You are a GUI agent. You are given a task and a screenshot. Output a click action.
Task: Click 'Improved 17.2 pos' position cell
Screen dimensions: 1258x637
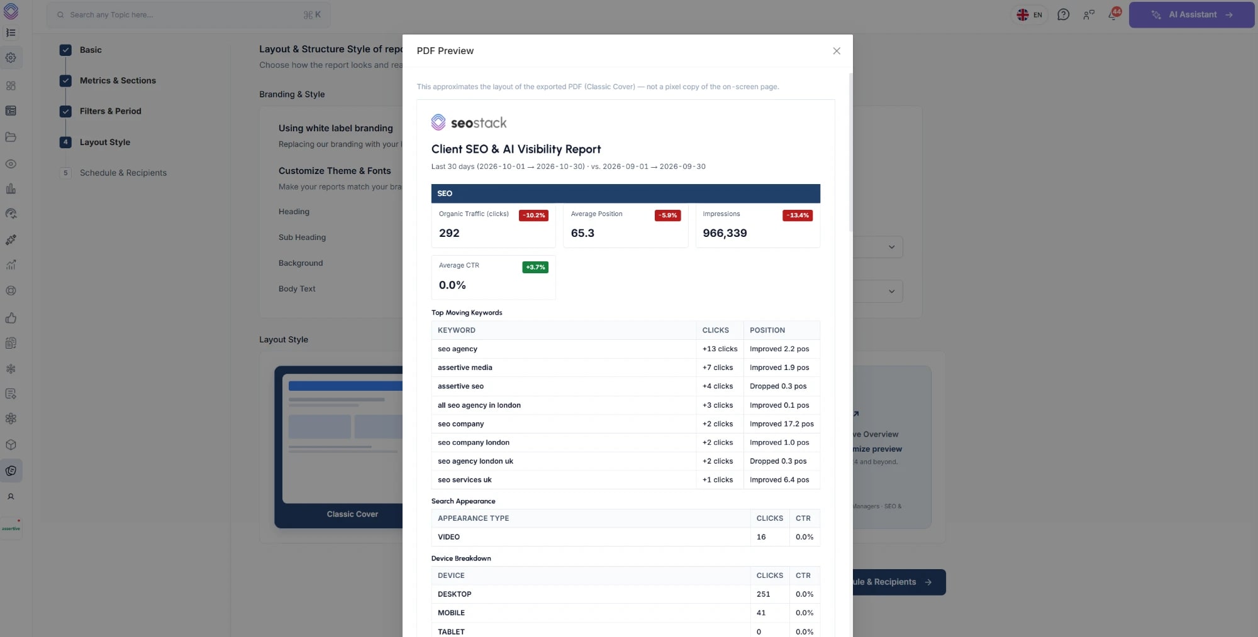(x=781, y=424)
